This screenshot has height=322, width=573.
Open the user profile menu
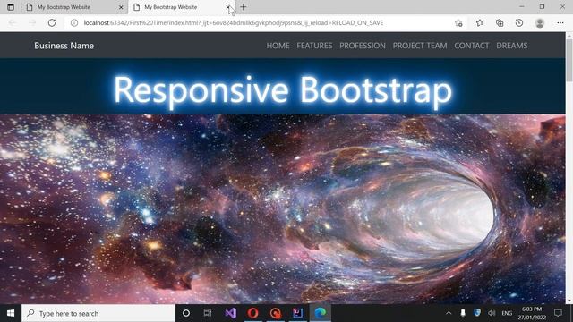[539, 22]
